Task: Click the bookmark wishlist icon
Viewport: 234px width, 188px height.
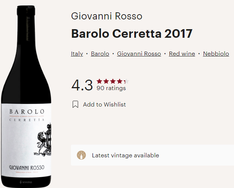Action: tap(75, 104)
